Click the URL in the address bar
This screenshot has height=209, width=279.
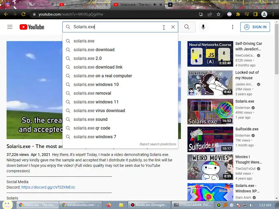click(71, 14)
